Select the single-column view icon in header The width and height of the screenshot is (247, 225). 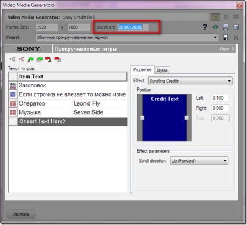[216, 17]
